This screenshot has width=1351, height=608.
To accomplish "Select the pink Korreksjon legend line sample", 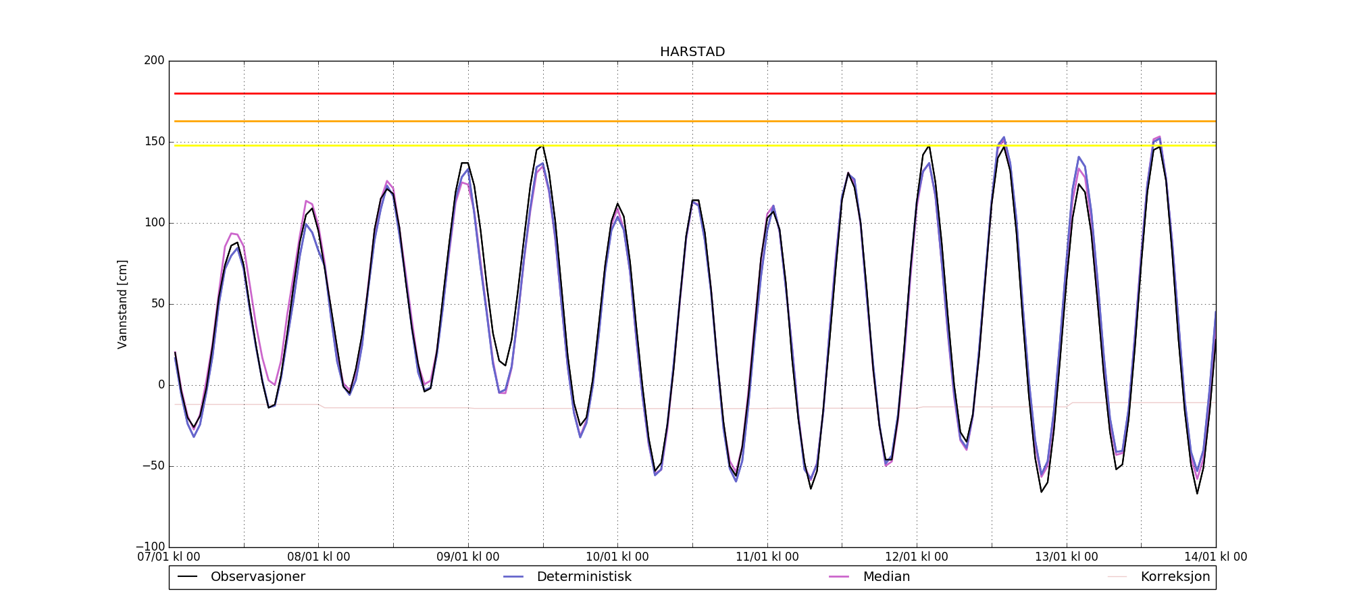I will (x=1117, y=577).
